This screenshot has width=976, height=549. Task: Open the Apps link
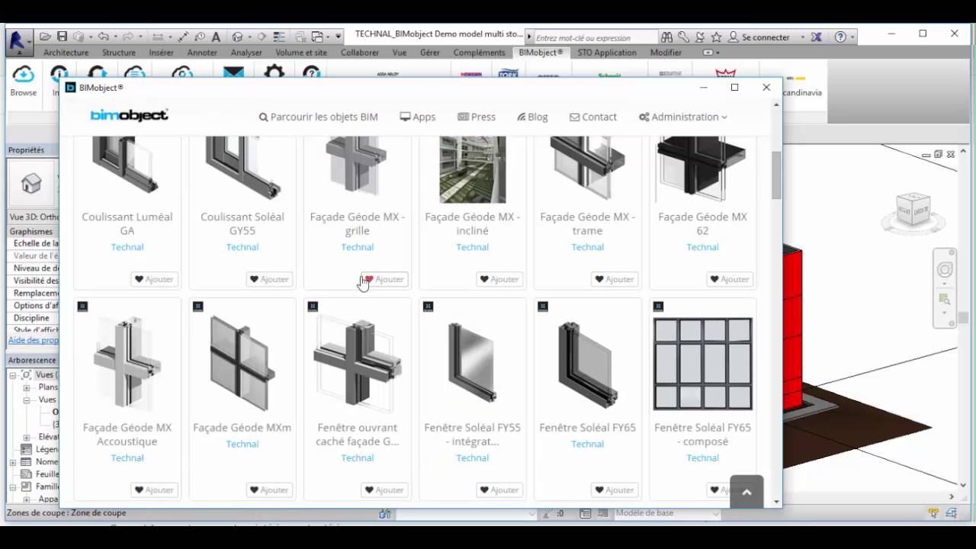pos(418,117)
